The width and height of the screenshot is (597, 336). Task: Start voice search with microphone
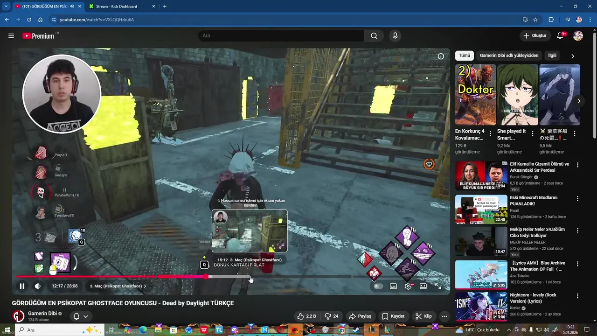tap(395, 35)
